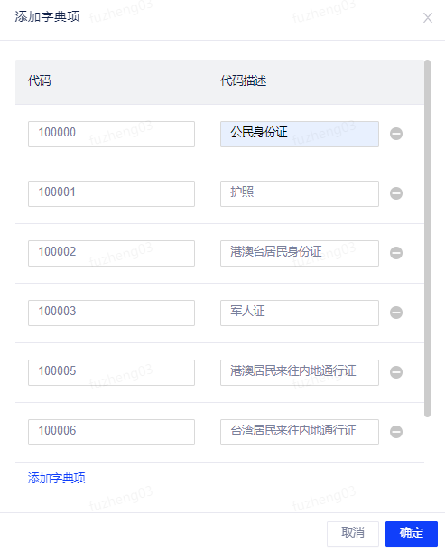This screenshot has height=552, width=445.
Task: Focus the code field containing 100000
Action: click(111, 134)
